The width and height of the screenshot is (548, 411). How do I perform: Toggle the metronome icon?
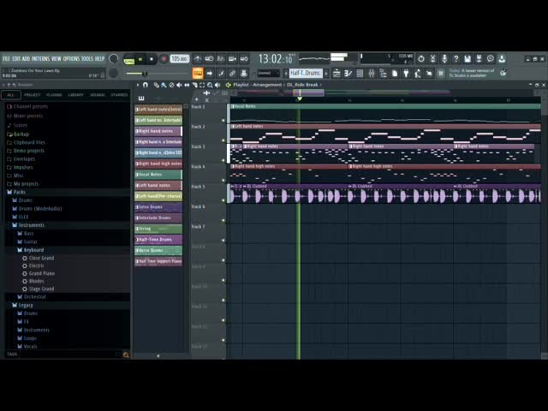(198, 59)
